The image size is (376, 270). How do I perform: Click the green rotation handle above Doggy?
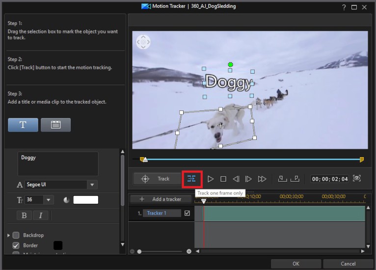pyautogui.click(x=230, y=64)
